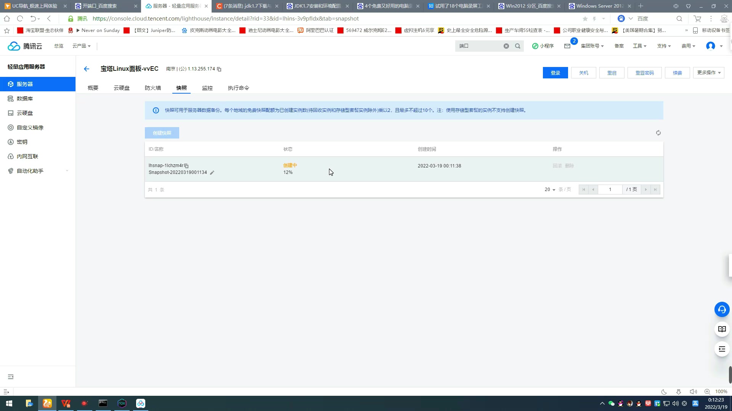The image size is (732, 411).
Task: Click the Tencent Cloud logo
Action: (x=25, y=46)
